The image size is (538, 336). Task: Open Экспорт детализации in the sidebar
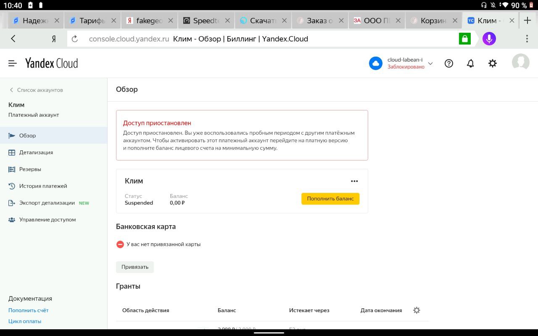tap(53, 202)
